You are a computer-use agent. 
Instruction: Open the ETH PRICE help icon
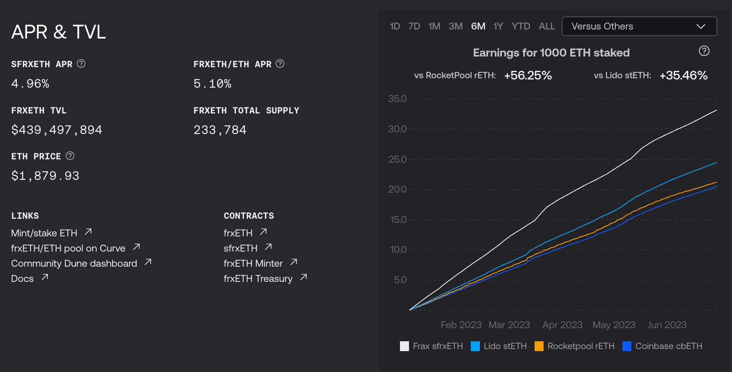(x=70, y=156)
